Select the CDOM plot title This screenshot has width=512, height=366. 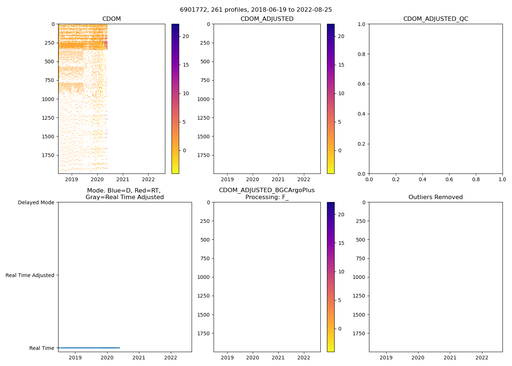point(112,19)
